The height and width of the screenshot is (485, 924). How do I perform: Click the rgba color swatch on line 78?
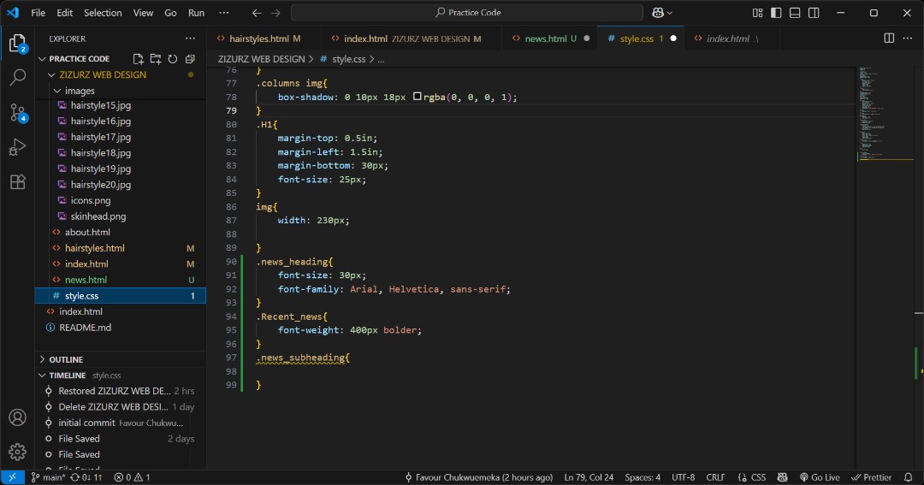point(418,97)
